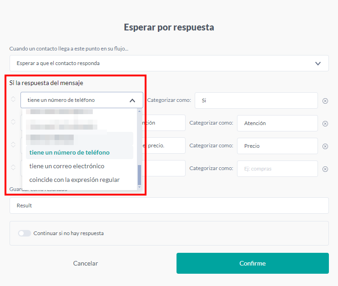
Task: Click the Confirme button
Action: click(252, 263)
